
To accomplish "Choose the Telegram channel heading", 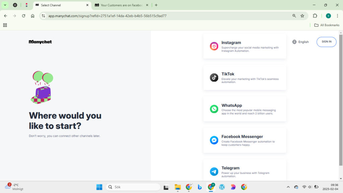I will (230, 168).
